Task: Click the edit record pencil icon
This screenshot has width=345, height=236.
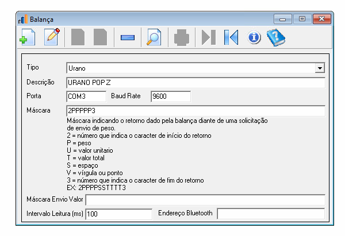Action: (52, 37)
